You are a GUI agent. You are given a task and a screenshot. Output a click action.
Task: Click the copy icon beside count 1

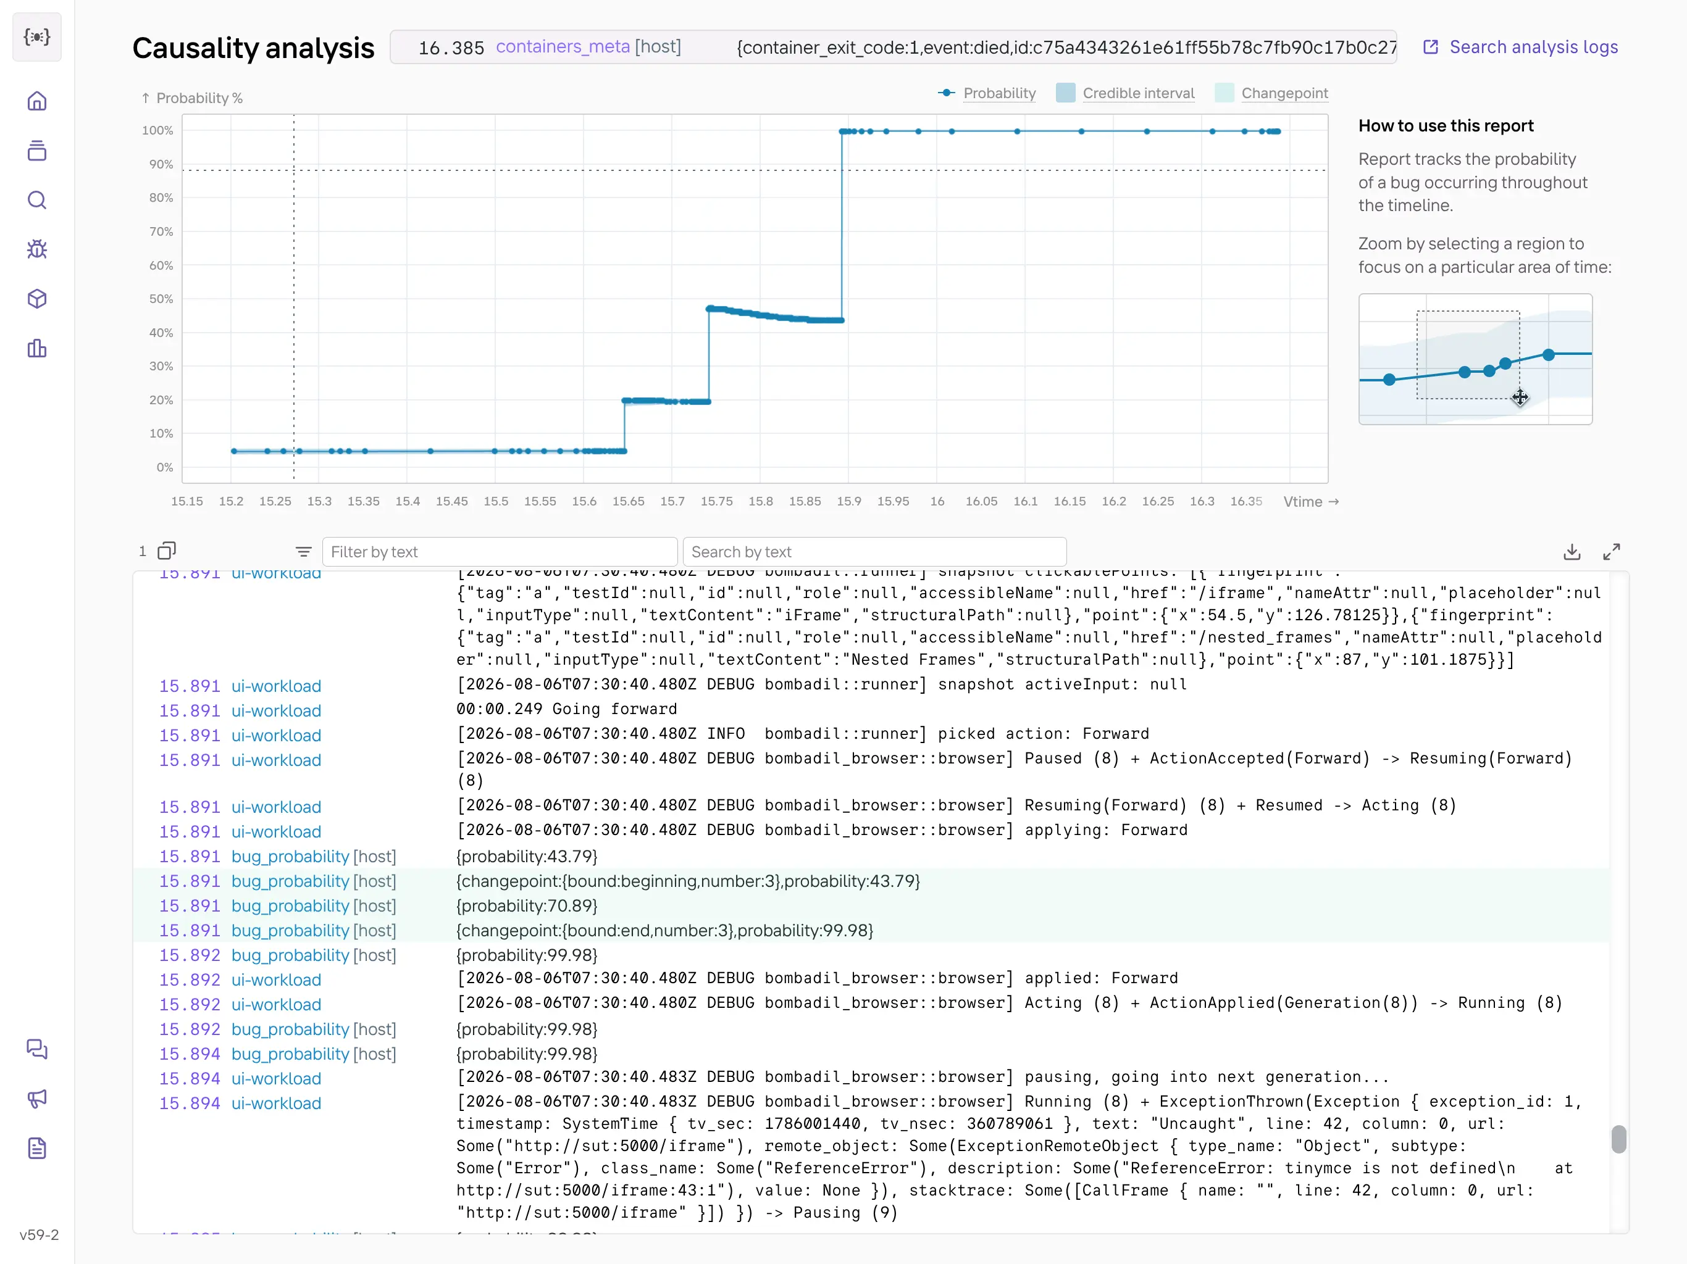pos(166,551)
